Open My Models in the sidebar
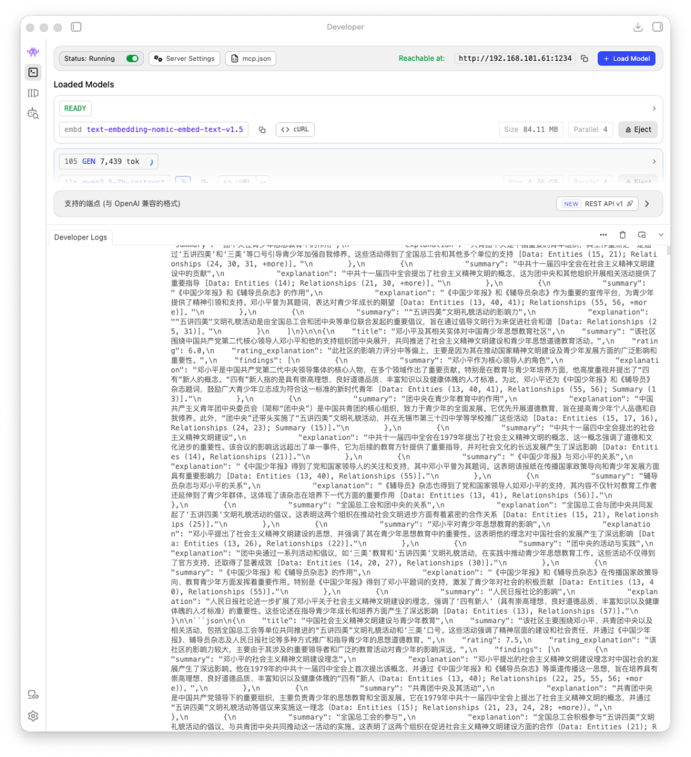Screen dimensions: 691x757 33,93
